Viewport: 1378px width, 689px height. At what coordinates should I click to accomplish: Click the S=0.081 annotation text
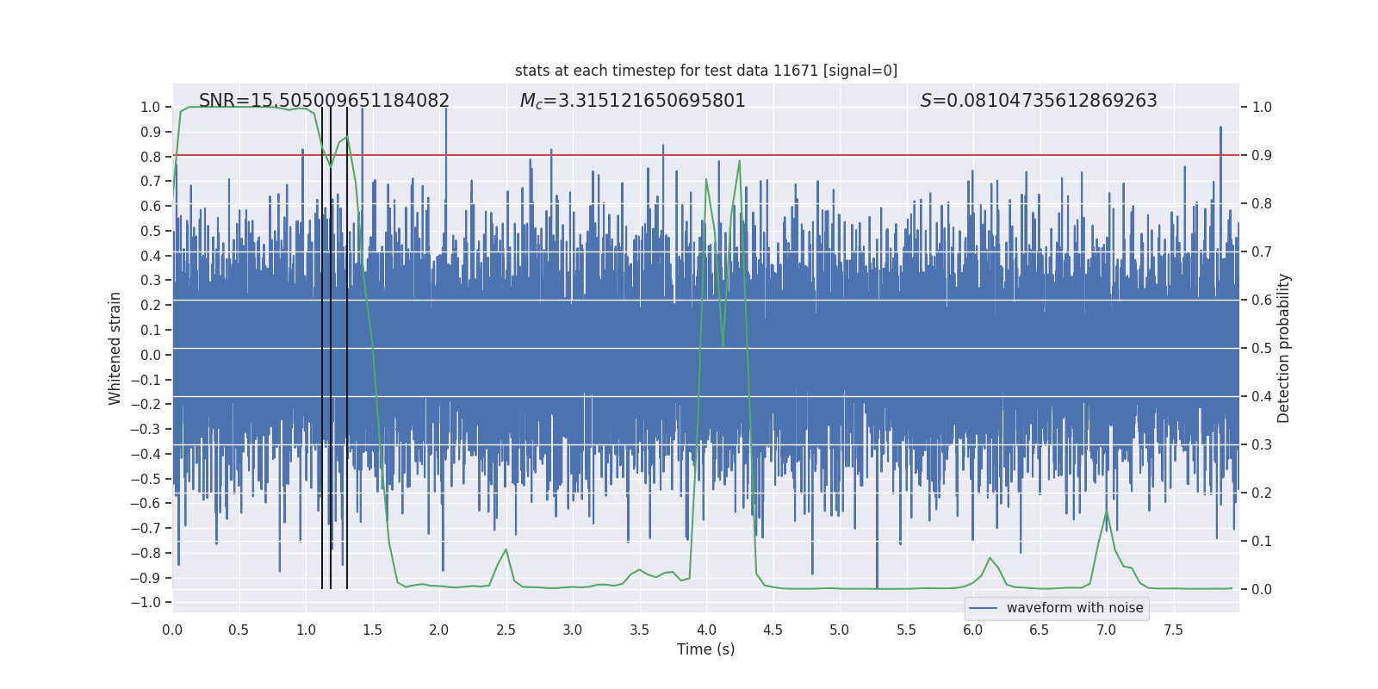pos(1038,101)
